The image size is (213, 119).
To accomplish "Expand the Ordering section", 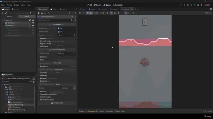I will (44, 76).
